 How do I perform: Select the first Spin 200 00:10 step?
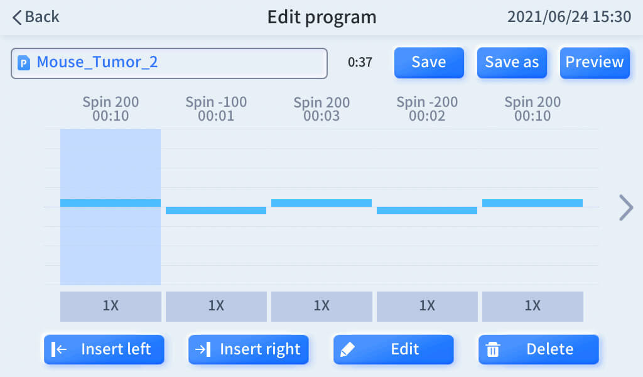(111, 203)
